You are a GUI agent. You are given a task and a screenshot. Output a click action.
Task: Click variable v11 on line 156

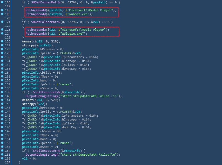pos(25,158)
